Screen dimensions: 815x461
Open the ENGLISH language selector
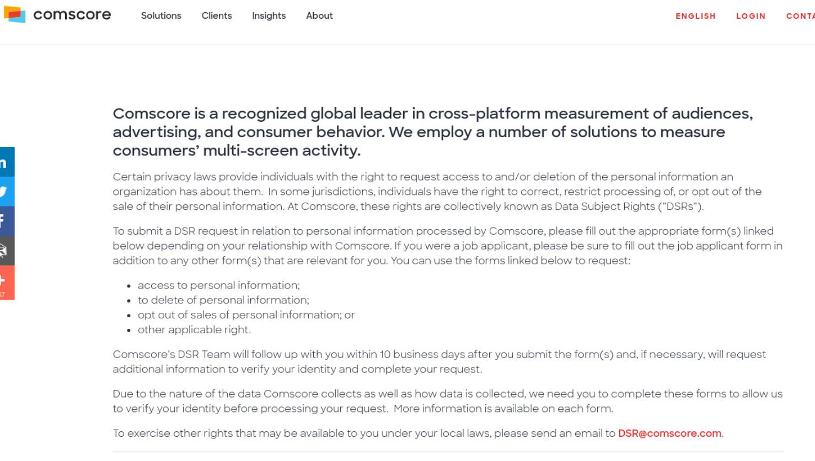click(696, 16)
